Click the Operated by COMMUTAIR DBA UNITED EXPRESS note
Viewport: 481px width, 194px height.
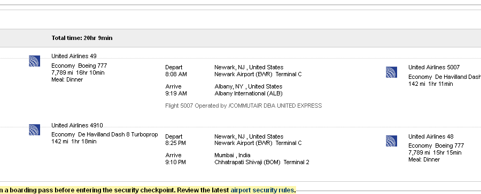coord(244,106)
